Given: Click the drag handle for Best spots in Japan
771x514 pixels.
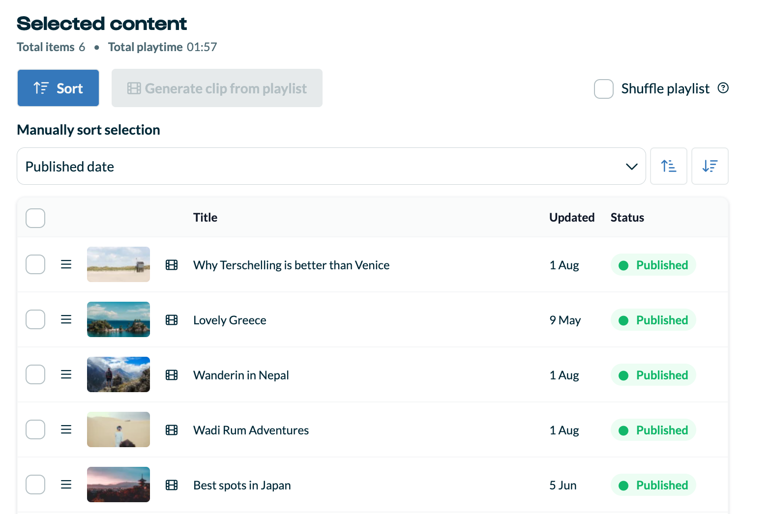Looking at the screenshot, I should tap(66, 485).
